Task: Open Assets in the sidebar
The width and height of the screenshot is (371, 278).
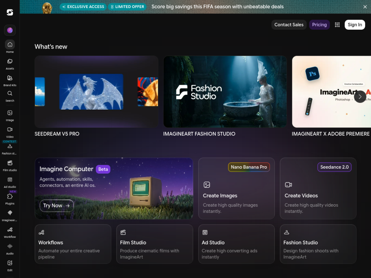Action: pyautogui.click(x=10, y=64)
